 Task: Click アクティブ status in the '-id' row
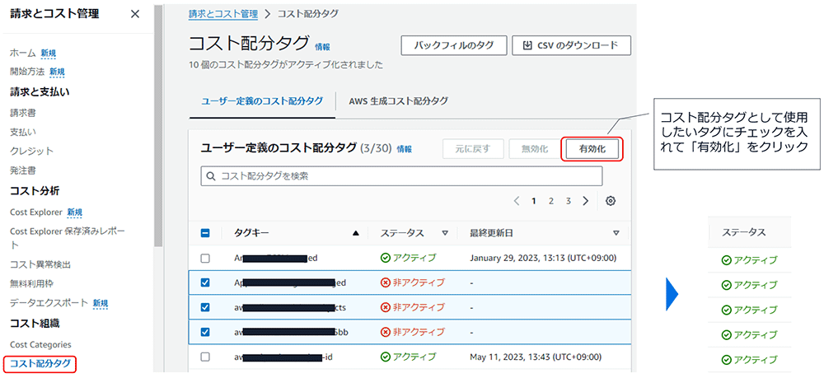[x=408, y=357]
